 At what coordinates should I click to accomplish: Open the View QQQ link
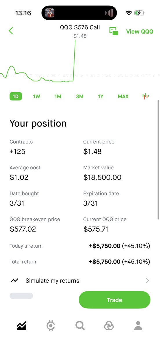point(140,31)
